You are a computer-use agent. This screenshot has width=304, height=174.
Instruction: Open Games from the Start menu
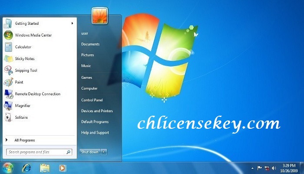[86, 77]
